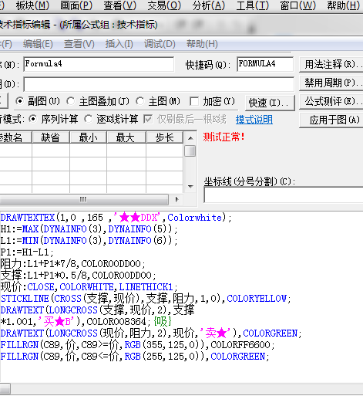
Task: Open the 窗口(W) menu
Action: tap(297, 5)
